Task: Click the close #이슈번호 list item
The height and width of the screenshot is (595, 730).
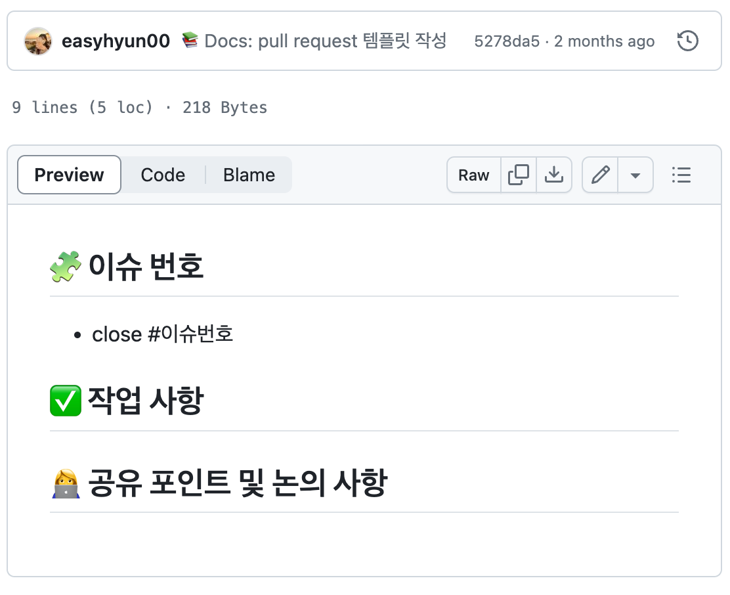Action: pyautogui.click(x=163, y=334)
